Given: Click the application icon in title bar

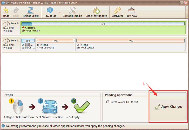Looking at the screenshot, I should [x=3, y=3].
